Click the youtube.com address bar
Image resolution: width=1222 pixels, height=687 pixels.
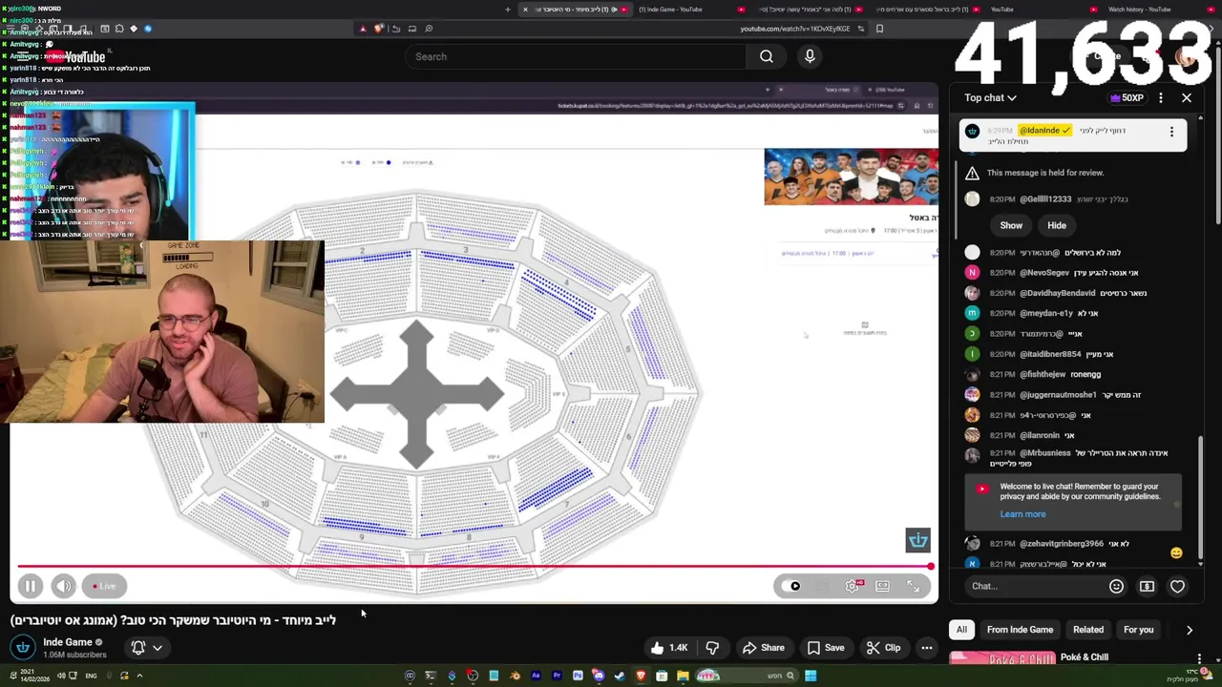[795, 29]
